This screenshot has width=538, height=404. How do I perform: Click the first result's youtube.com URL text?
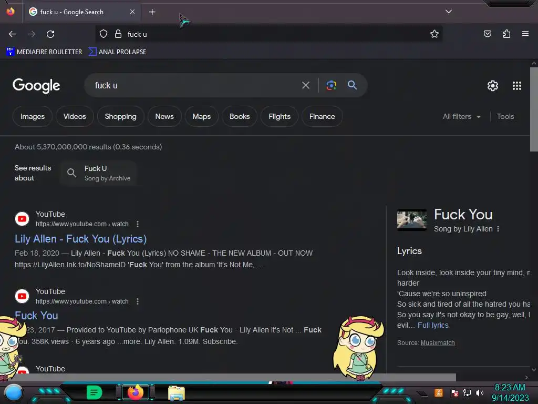[82, 224]
